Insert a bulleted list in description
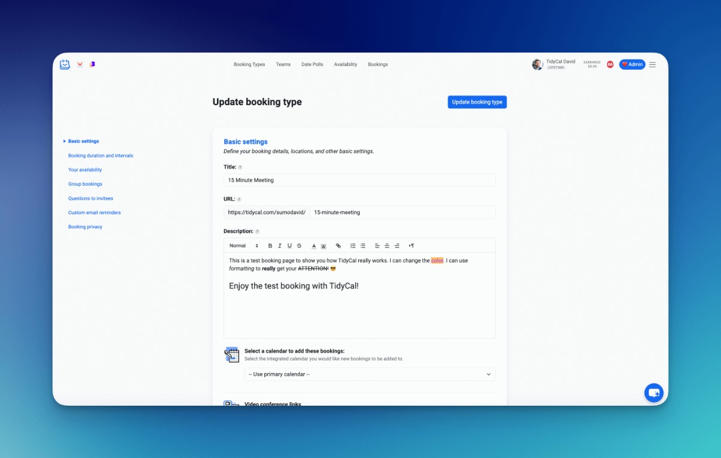Image resolution: width=721 pixels, height=458 pixels. click(x=363, y=246)
